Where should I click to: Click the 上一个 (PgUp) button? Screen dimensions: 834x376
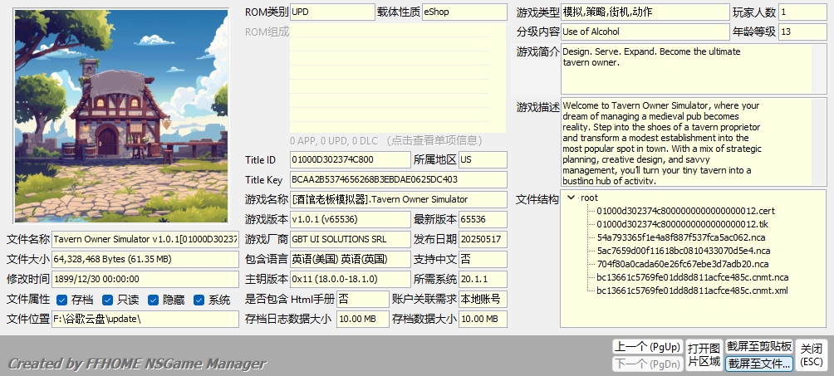tap(647, 347)
